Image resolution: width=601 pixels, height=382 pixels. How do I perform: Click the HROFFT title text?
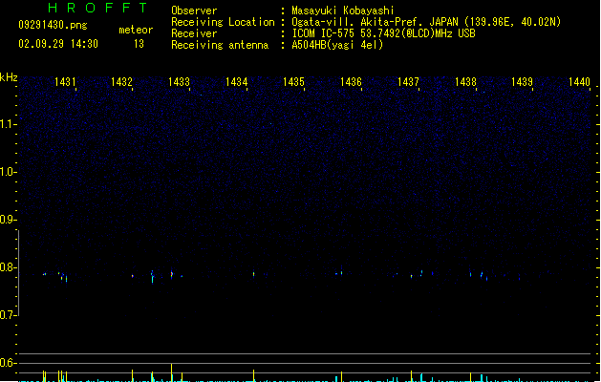click(x=97, y=8)
